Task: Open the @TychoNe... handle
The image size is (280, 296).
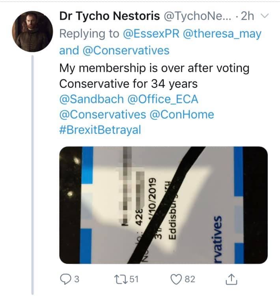Action: (197, 16)
